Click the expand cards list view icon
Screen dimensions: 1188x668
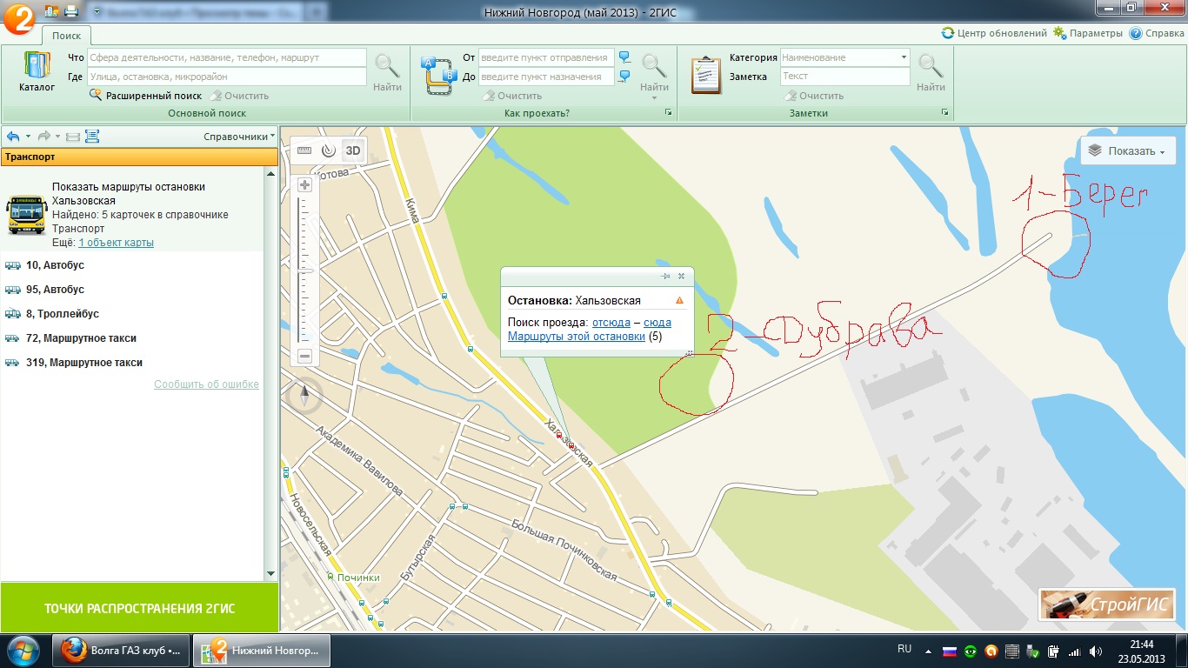point(92,137)
